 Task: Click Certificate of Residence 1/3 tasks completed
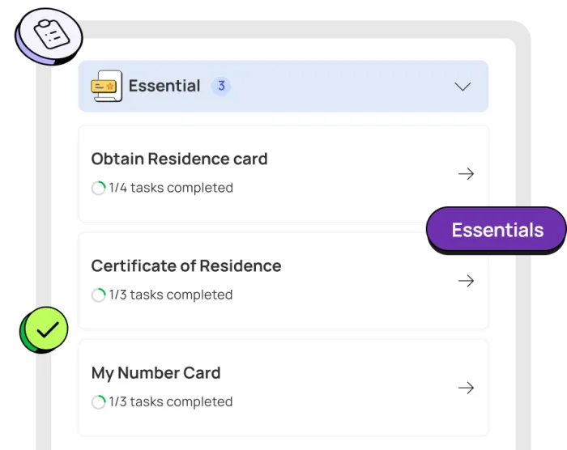[x=171, y=295]
